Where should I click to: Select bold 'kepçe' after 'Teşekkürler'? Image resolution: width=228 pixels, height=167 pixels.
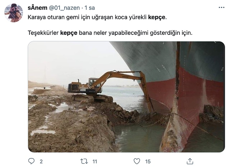coord(69,33)
